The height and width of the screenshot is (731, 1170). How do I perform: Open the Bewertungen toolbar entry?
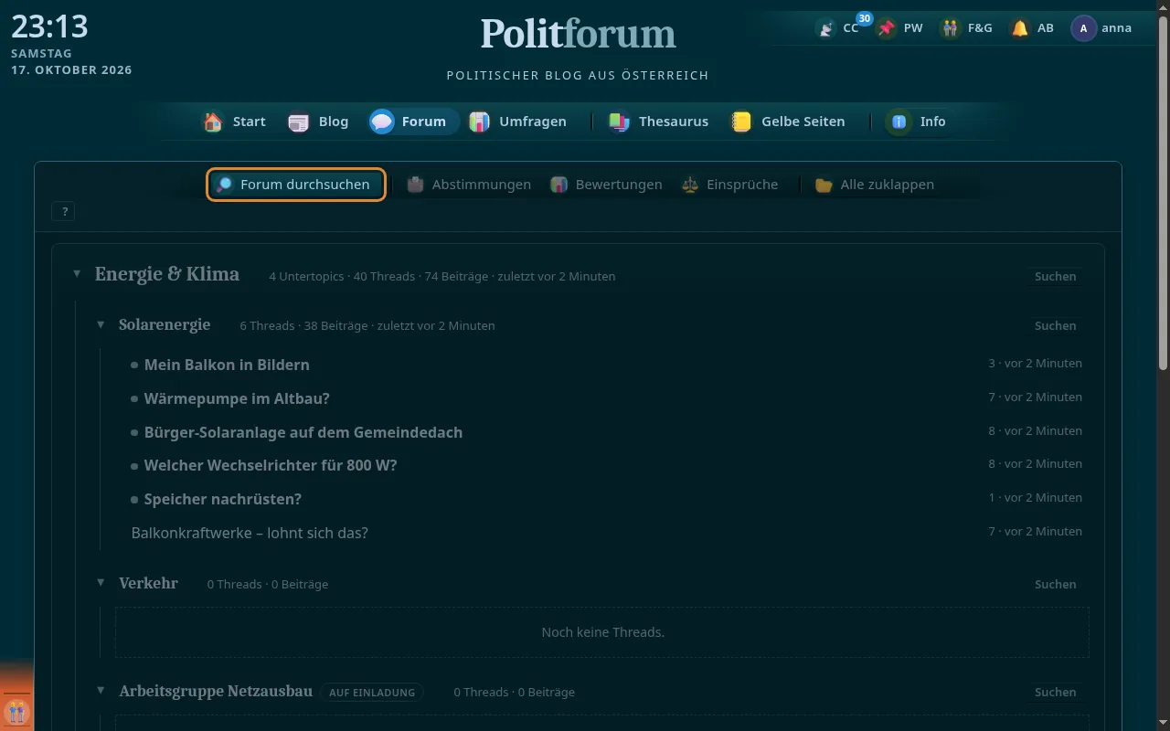click(606, 185)
